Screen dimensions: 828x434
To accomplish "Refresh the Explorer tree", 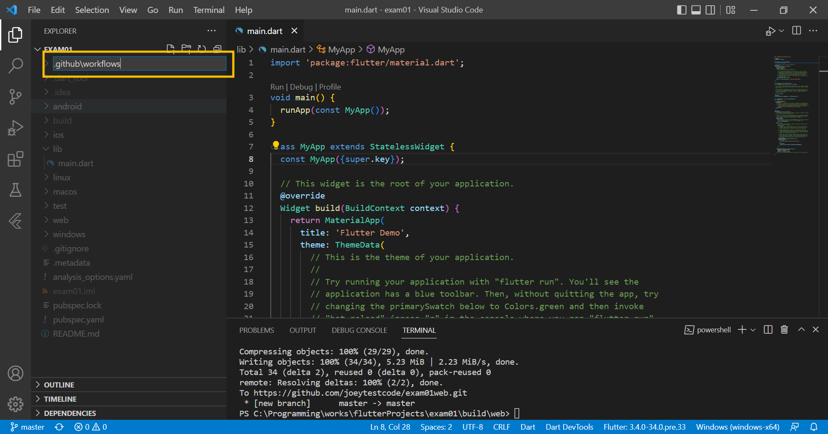I will [x=202, y=49].
